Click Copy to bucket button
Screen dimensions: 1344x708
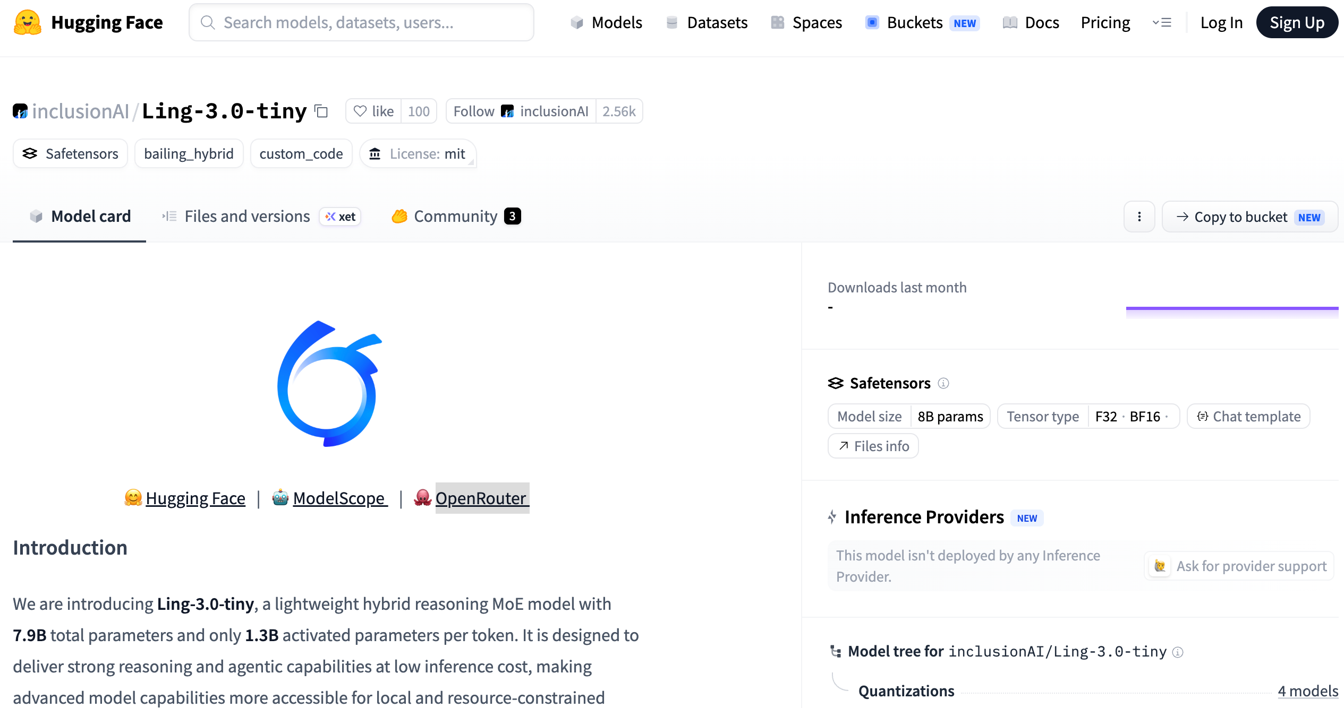pos(1250,217)
